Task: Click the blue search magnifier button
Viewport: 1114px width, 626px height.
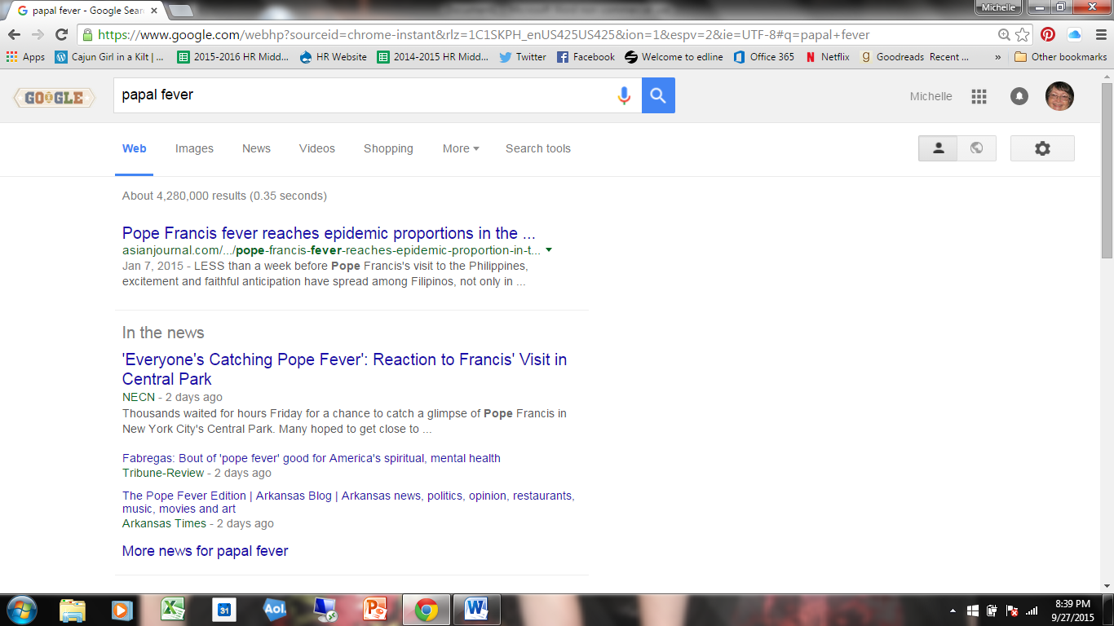Action: pos(658,96)
